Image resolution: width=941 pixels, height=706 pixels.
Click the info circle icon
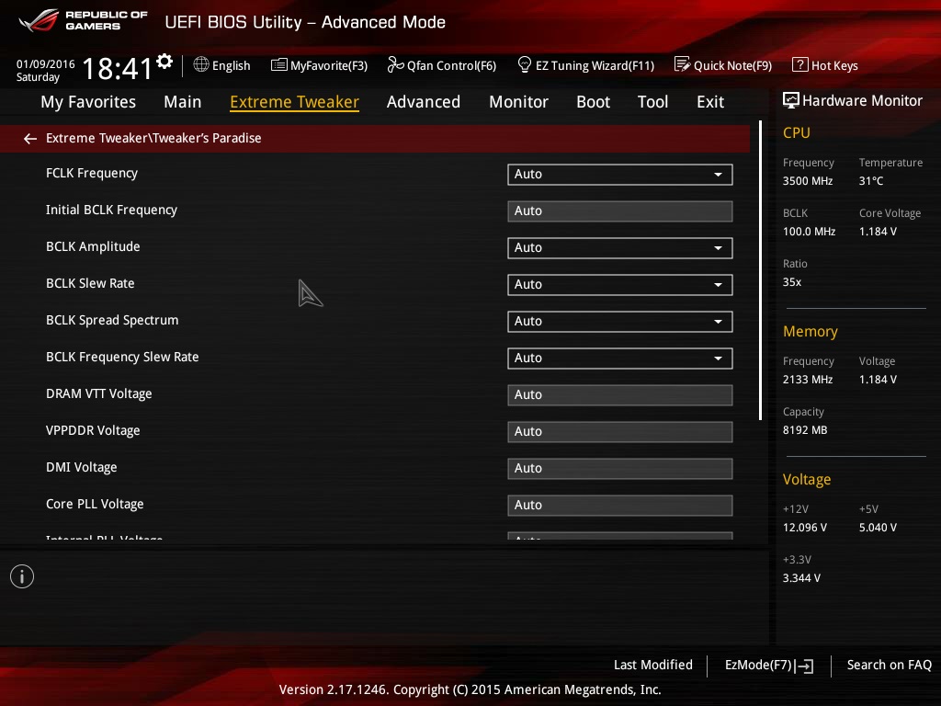point(22,576)
